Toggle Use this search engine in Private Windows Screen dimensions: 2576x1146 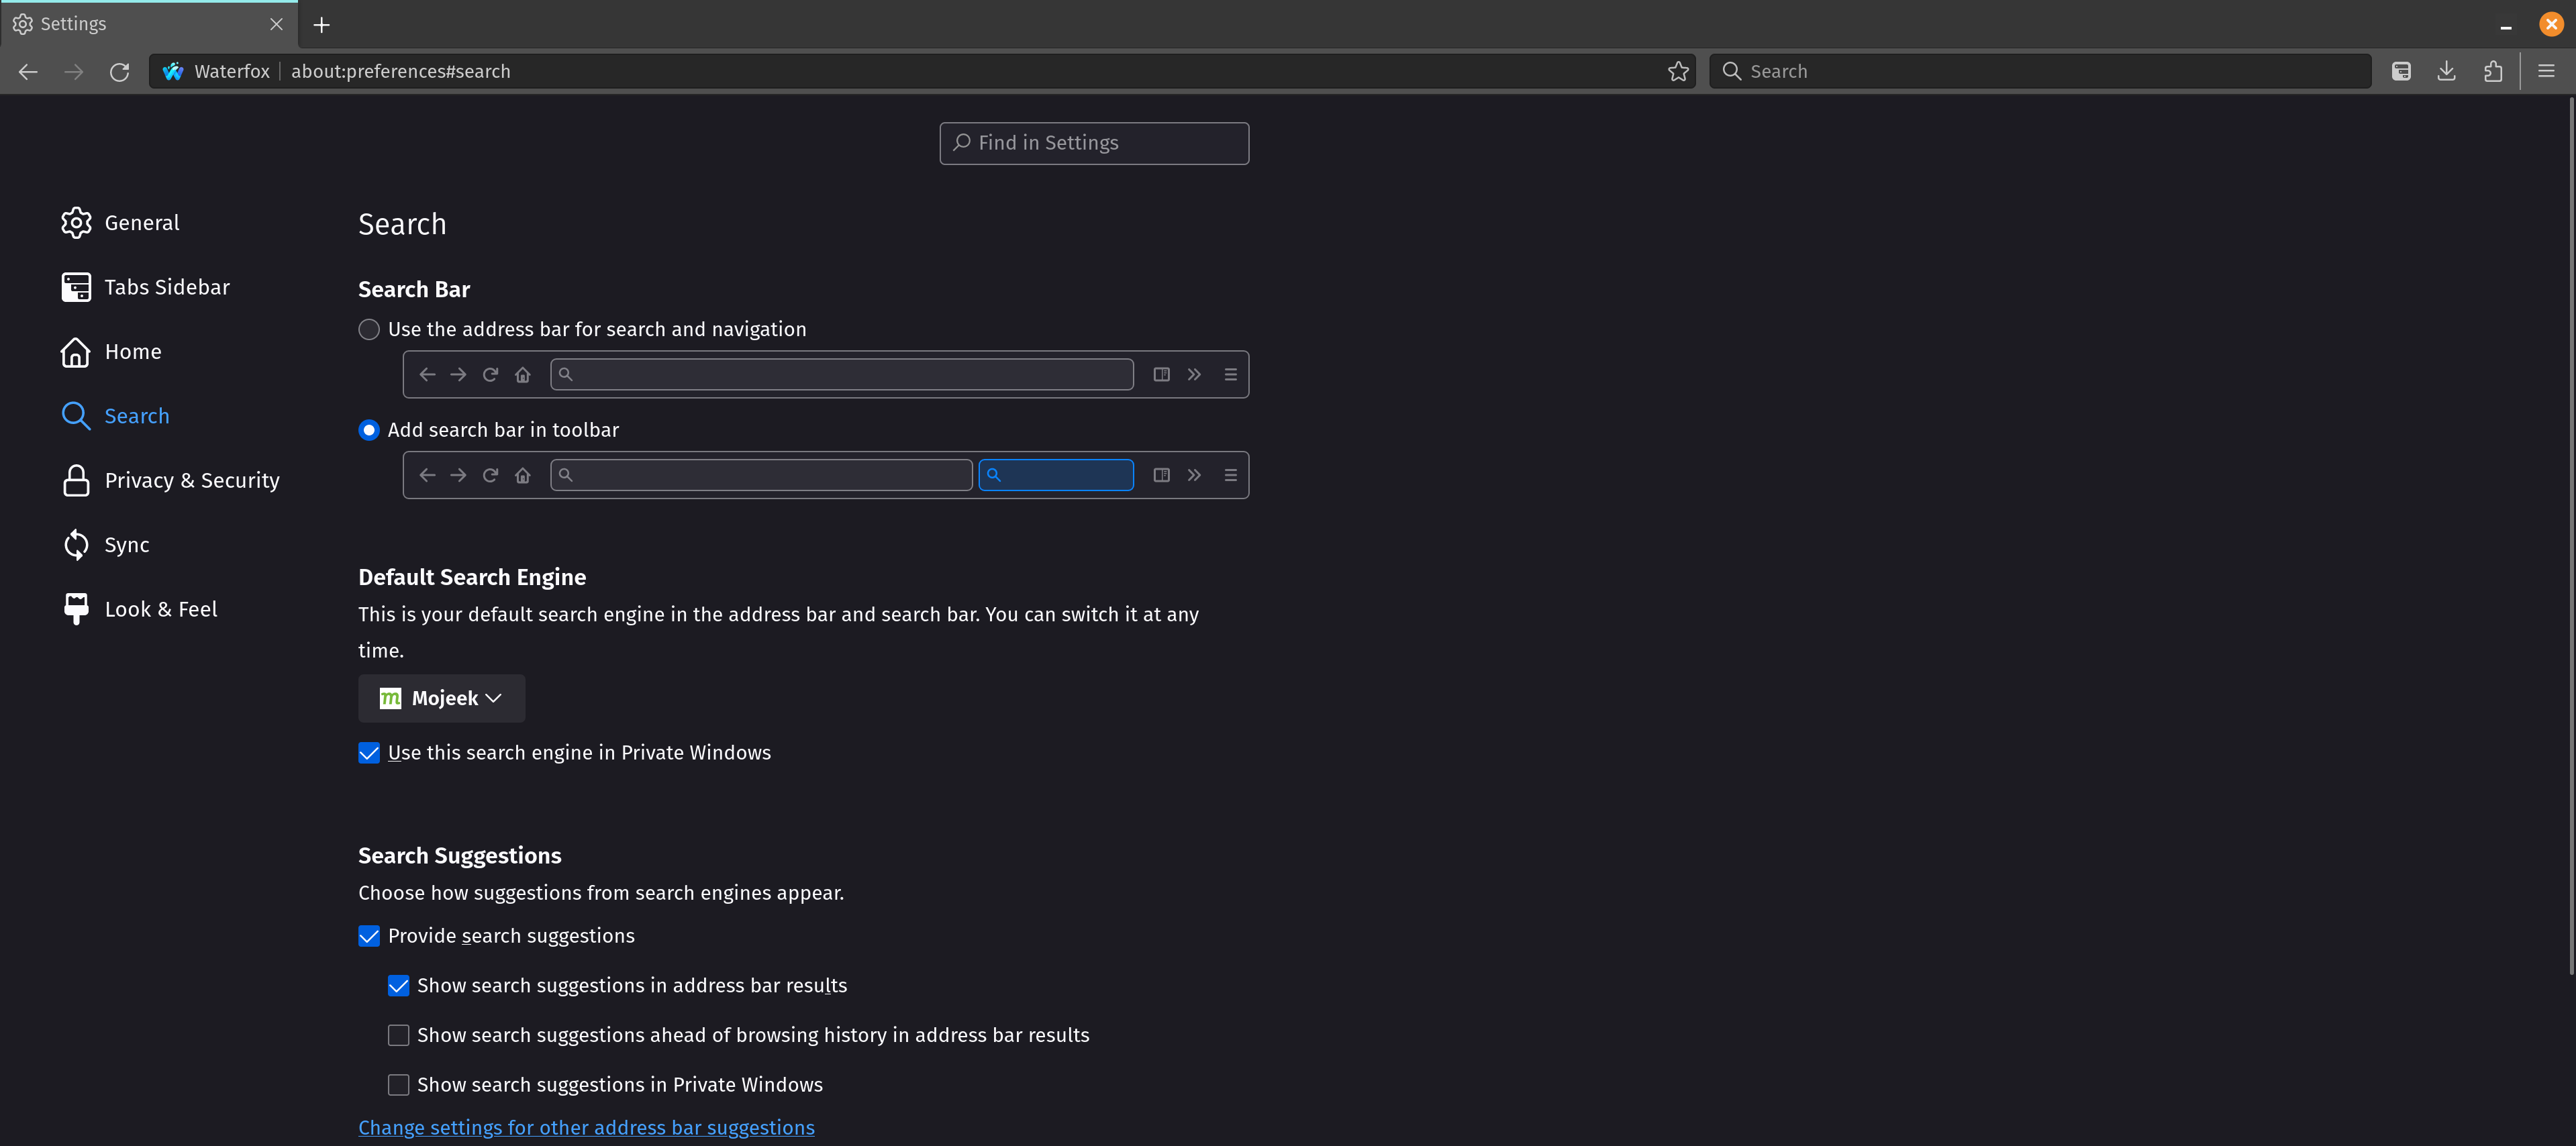click(369, 753)
